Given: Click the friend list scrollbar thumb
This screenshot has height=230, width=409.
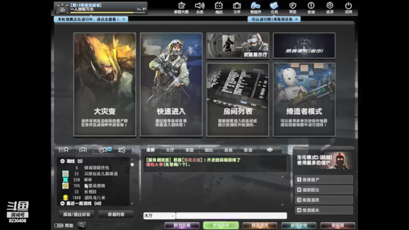Looking at the screenshot, I should click(x=132, y=165).
